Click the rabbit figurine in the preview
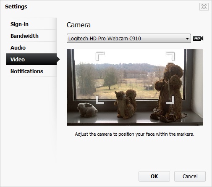The image size is (212, 187). (87, 110)
